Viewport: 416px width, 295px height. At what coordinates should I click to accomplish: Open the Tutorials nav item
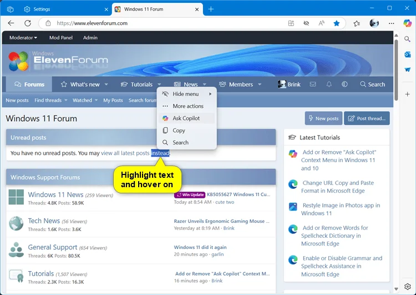click(136, 84)
